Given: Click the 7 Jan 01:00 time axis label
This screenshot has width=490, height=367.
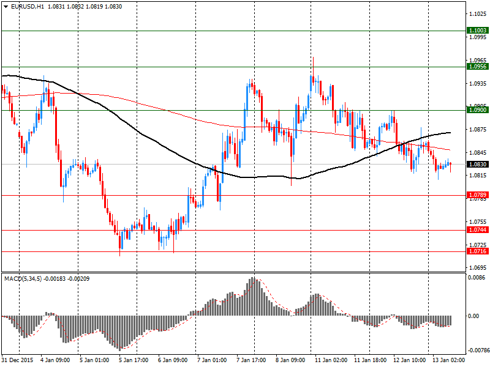Looking at the screenshot, I should [x=212, y=360].
